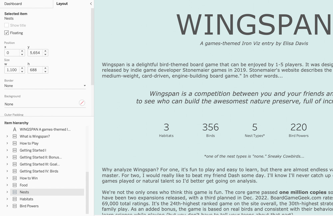Expand the Nests container
Image resolution: width=333 pixels, height=216 pixels.
point(7,192)
